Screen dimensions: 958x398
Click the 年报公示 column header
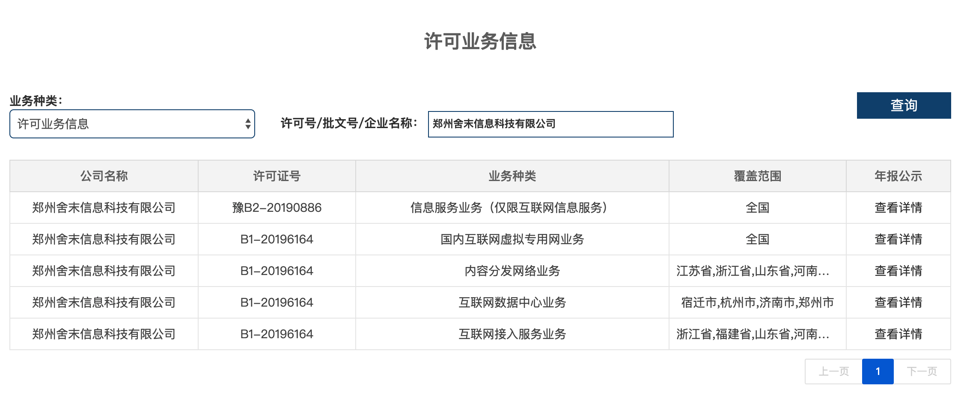point(898,176)
